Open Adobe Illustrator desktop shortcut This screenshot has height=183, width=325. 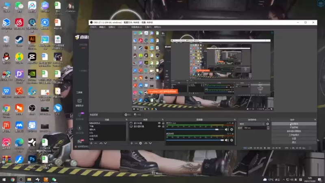32,42
